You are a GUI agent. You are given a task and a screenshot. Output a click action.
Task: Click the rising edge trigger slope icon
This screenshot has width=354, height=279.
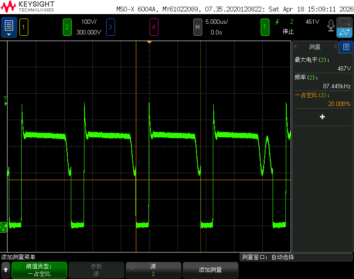tap(277, 22)
